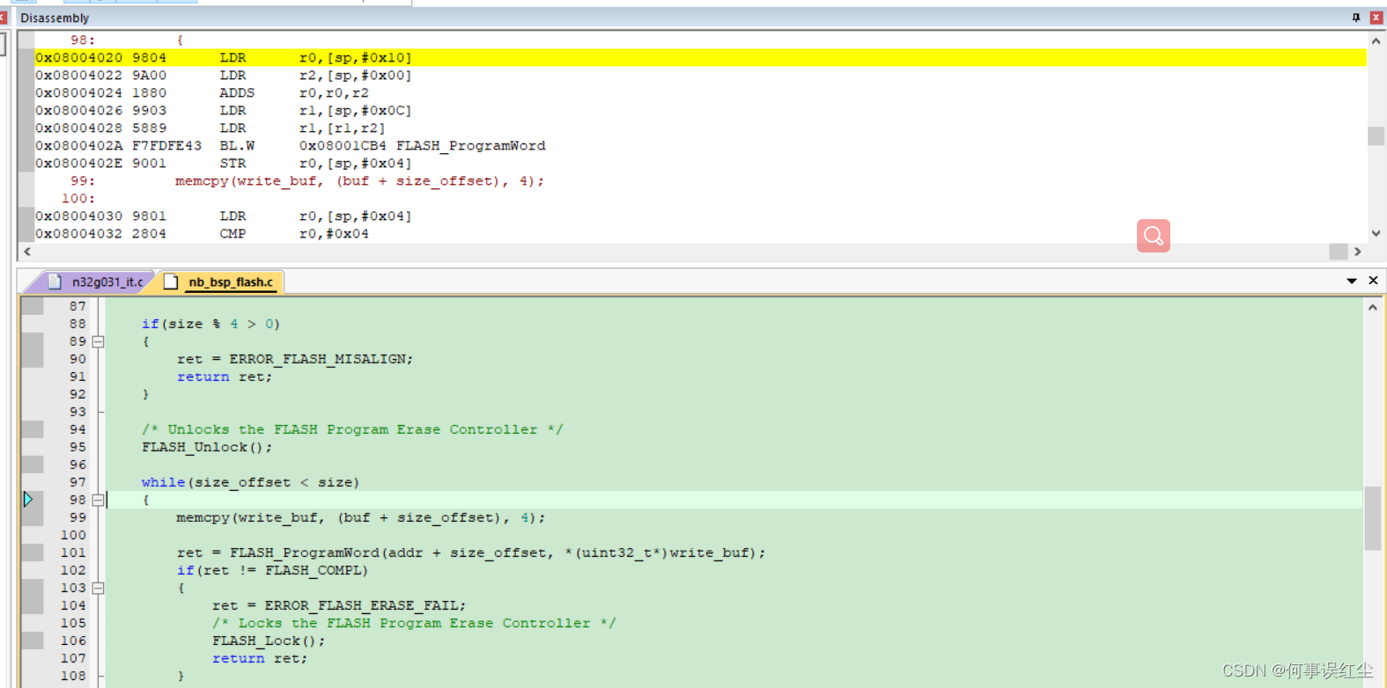The height and width of the screenshot is (688, 1387).
Task: Click source line 88 if(size % 4 > 0)
Action: tap(211, 324)
